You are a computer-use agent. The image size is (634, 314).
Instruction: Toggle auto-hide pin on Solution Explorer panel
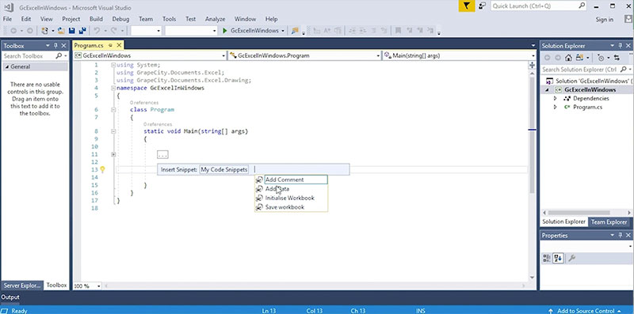pos(621,46)
